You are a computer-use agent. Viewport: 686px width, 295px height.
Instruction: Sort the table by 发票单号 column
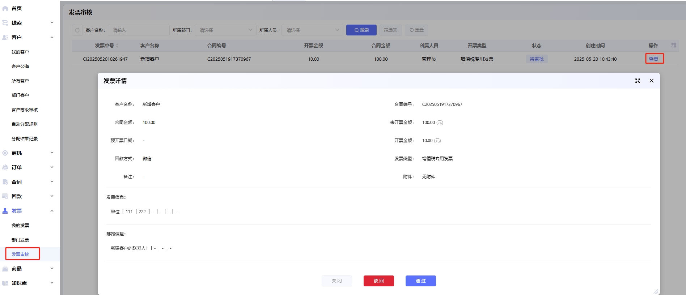(117, 46)
